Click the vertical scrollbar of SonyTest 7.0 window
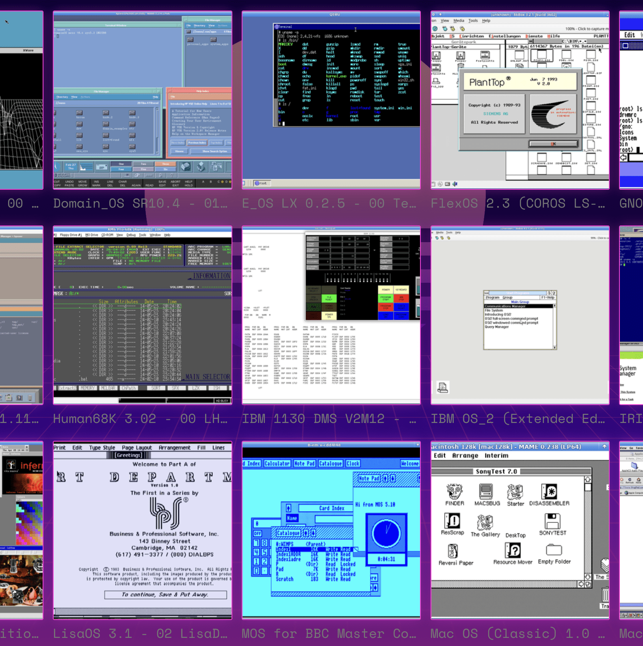 pyautogui.click(x=588, y=528)
